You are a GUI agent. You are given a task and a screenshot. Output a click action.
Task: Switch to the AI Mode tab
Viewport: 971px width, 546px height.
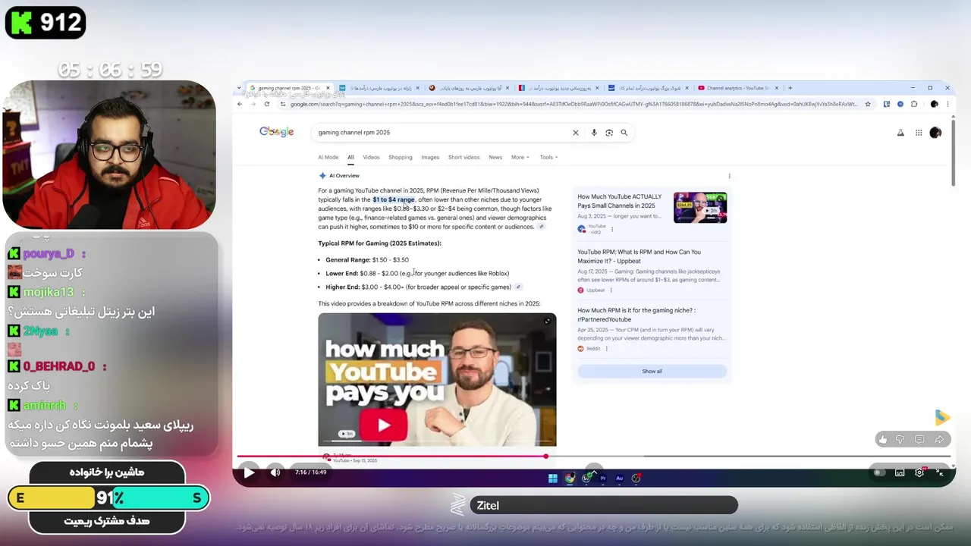328,157
